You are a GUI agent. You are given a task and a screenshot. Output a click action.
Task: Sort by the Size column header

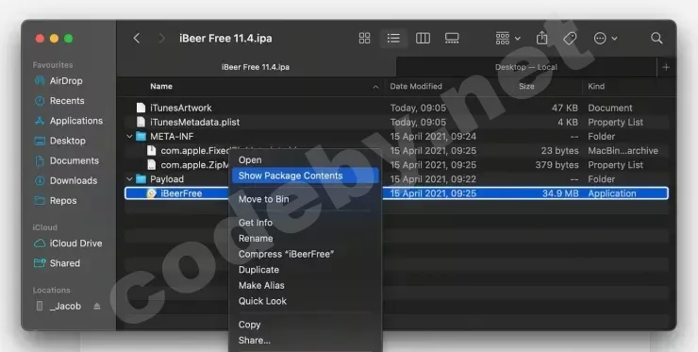tap(526, 87)
